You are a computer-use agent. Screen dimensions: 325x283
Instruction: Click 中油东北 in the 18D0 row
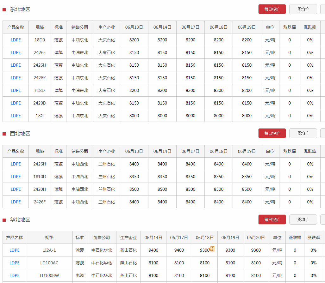pos(80,40)
